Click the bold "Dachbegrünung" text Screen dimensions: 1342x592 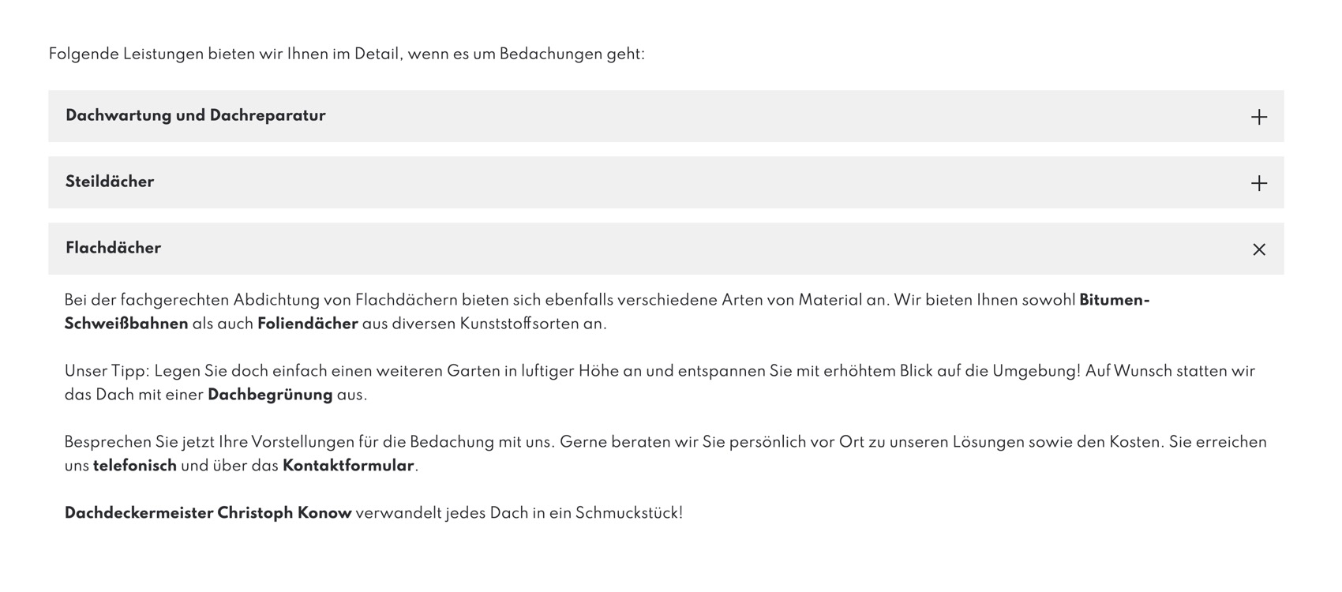click(270, 395)
